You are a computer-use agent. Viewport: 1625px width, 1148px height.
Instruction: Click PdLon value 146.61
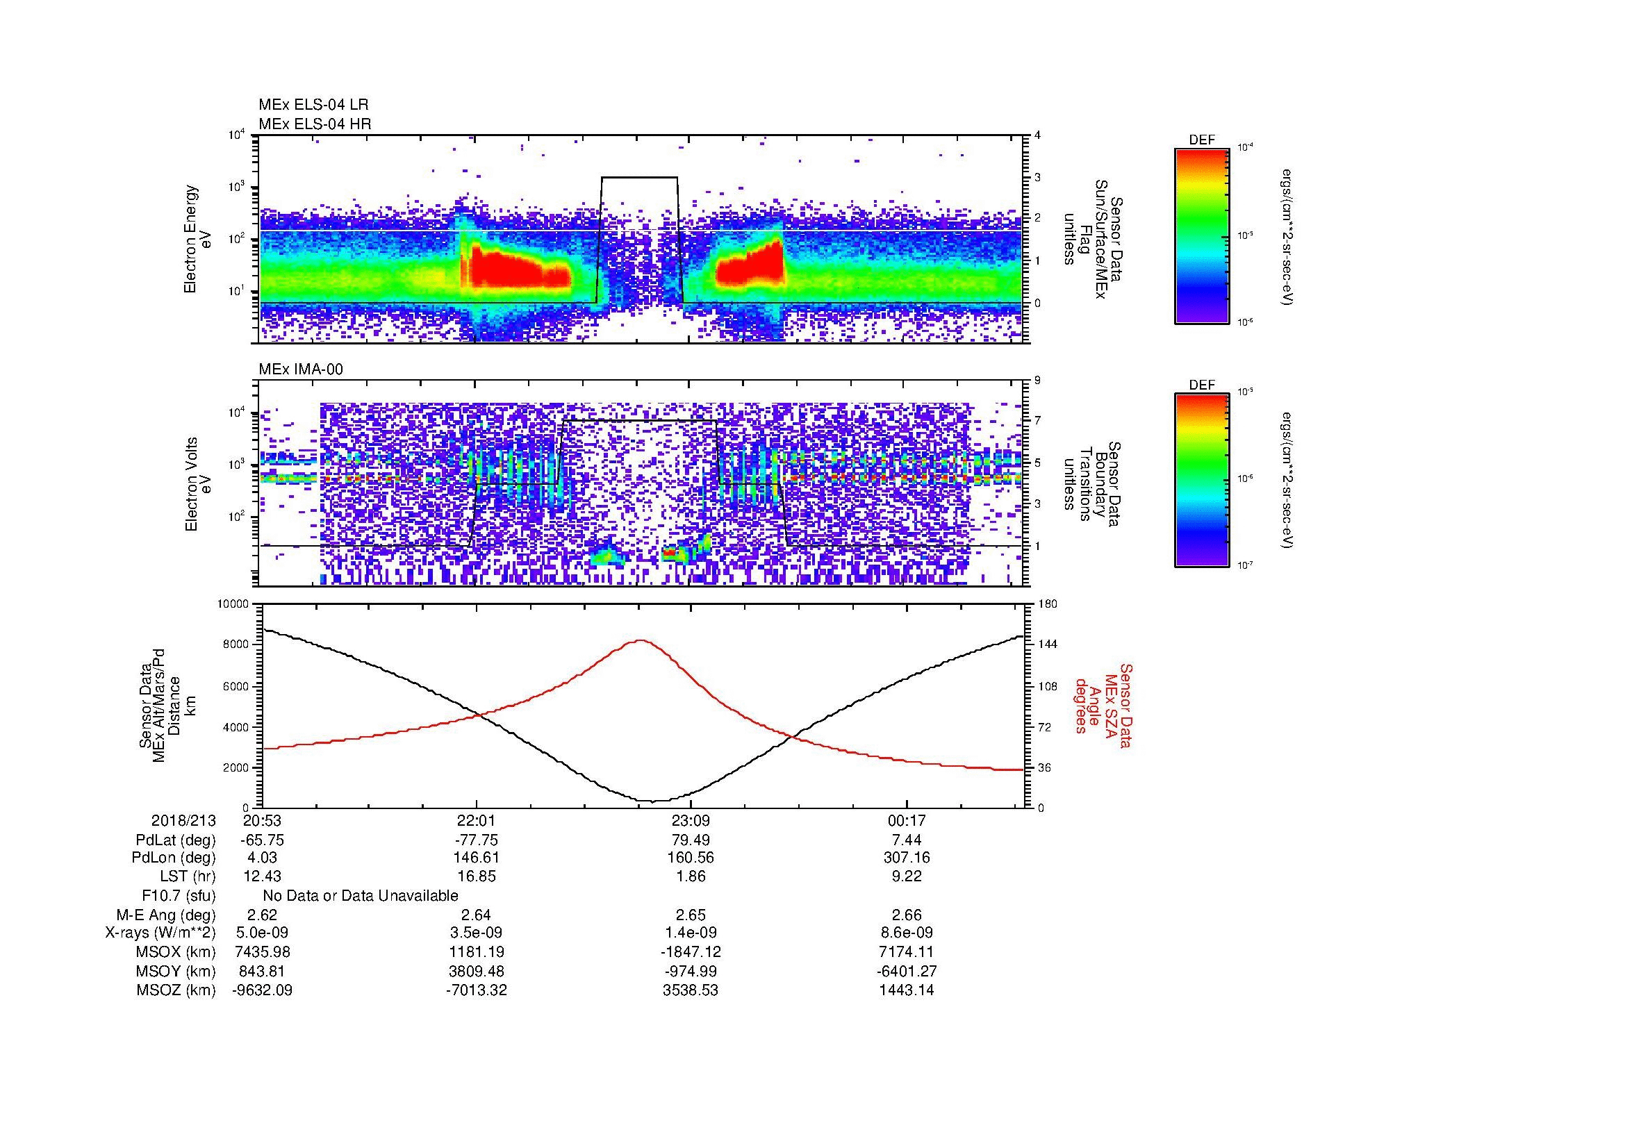477,858
